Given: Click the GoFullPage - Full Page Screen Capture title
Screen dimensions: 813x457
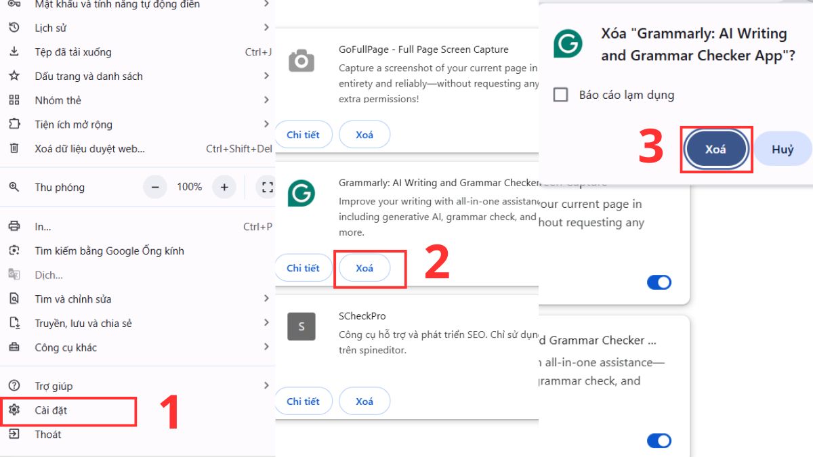Looking at the screenshot, I should [423, 49].
